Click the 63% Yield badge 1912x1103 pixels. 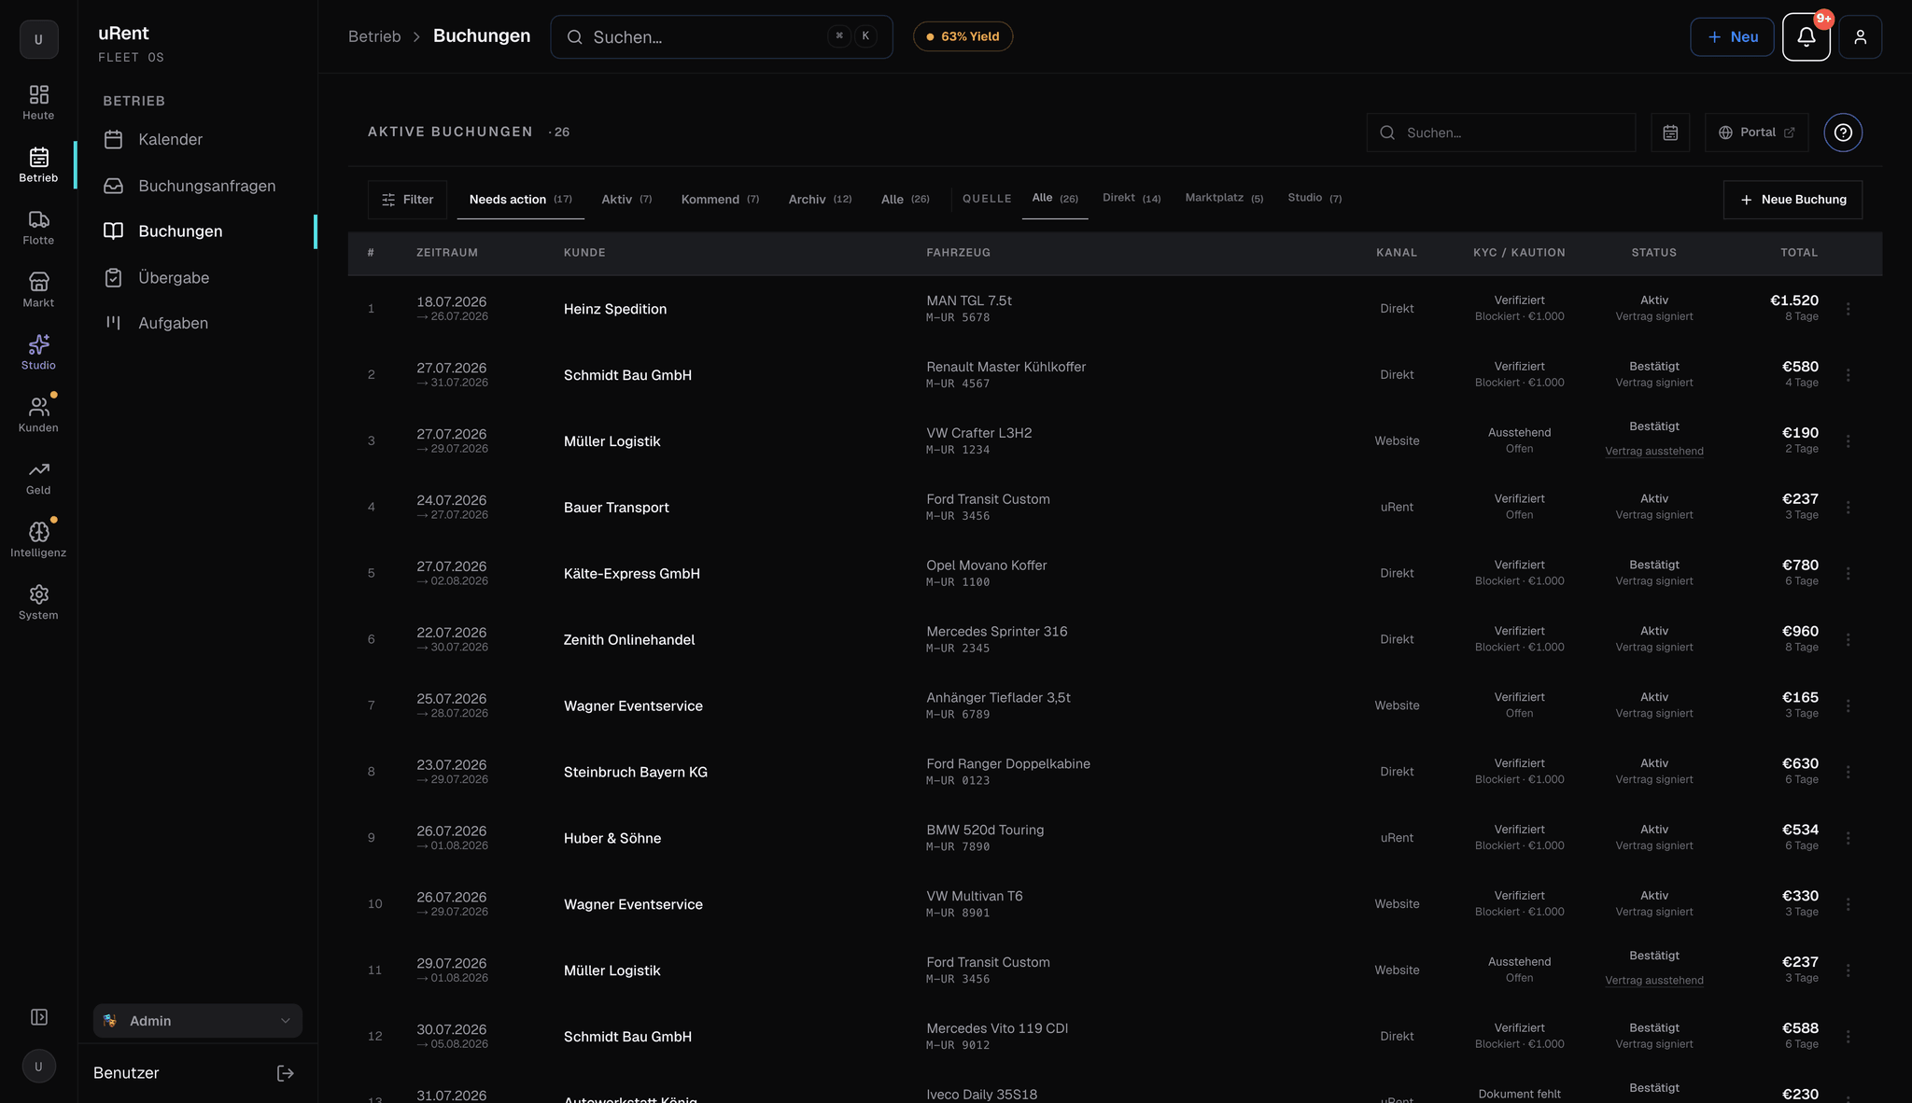coord(963,36)
